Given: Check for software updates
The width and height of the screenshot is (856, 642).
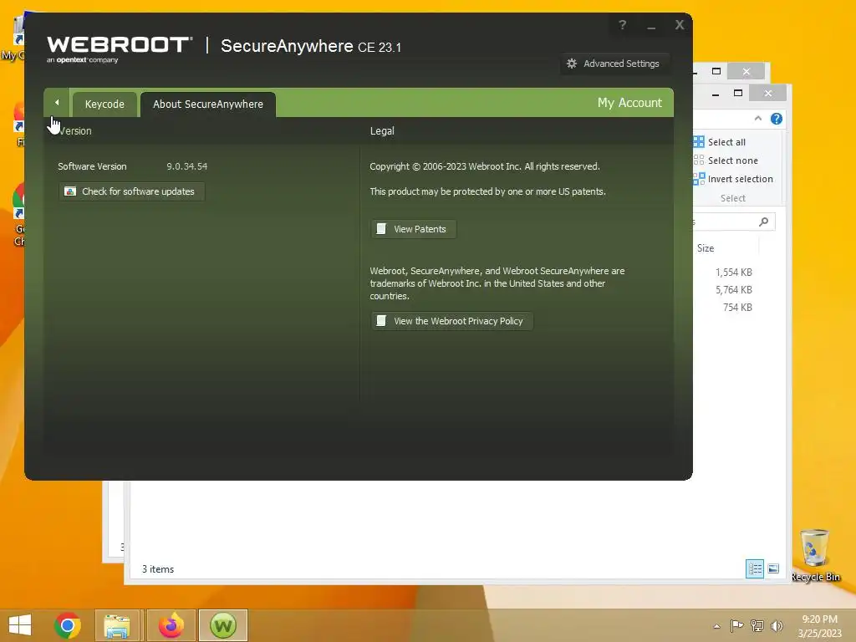Looking at the screenshot, I should [131, 191].
